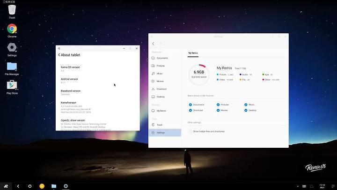Click the taskbar home circle button

(x=30, y=186)
